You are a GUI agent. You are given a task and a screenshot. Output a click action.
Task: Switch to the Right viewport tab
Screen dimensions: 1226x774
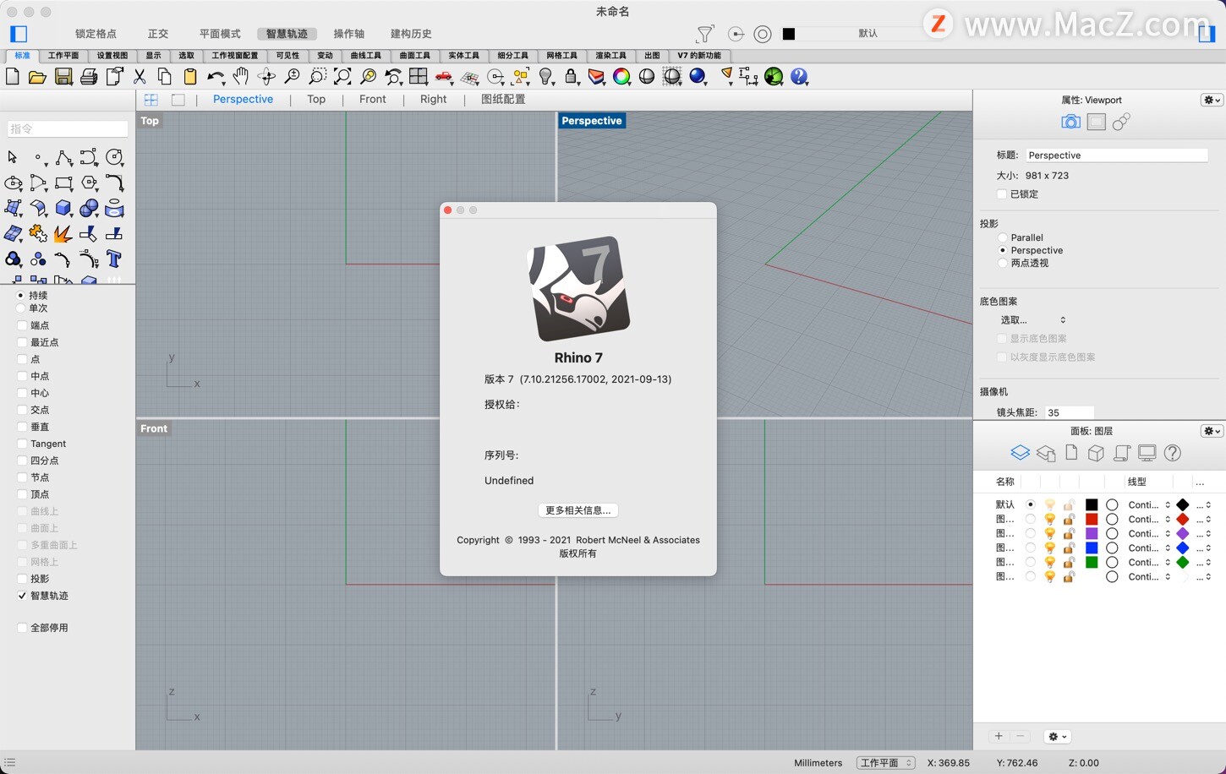[433, 100]
